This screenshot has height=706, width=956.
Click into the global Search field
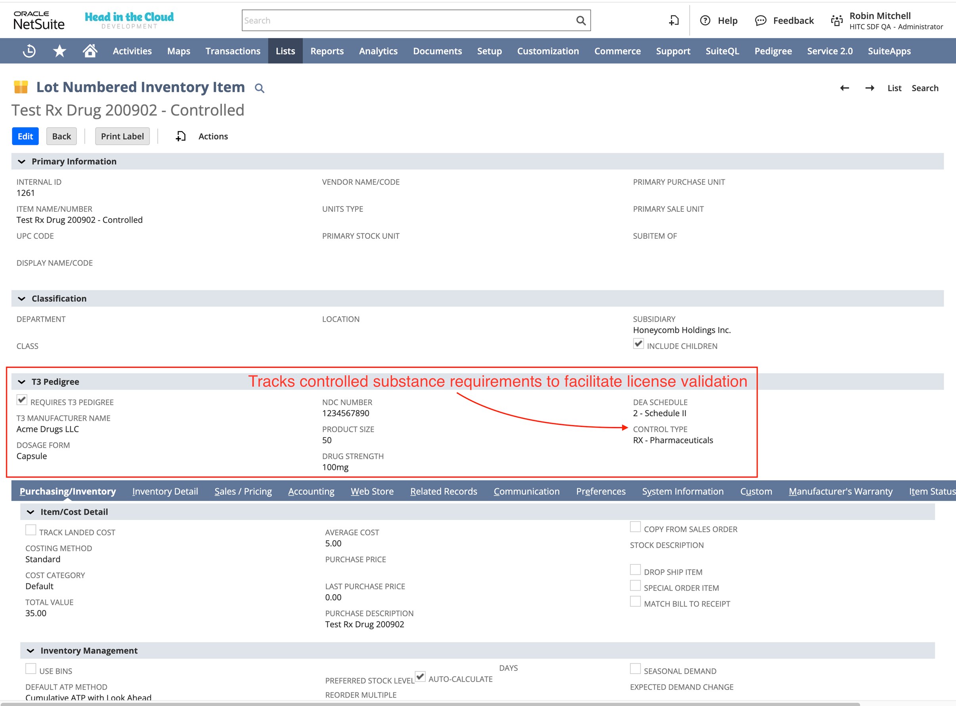(405, 21)
